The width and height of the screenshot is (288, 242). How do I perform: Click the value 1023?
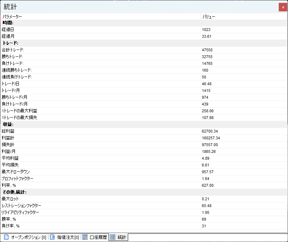(x=206, y=30)
